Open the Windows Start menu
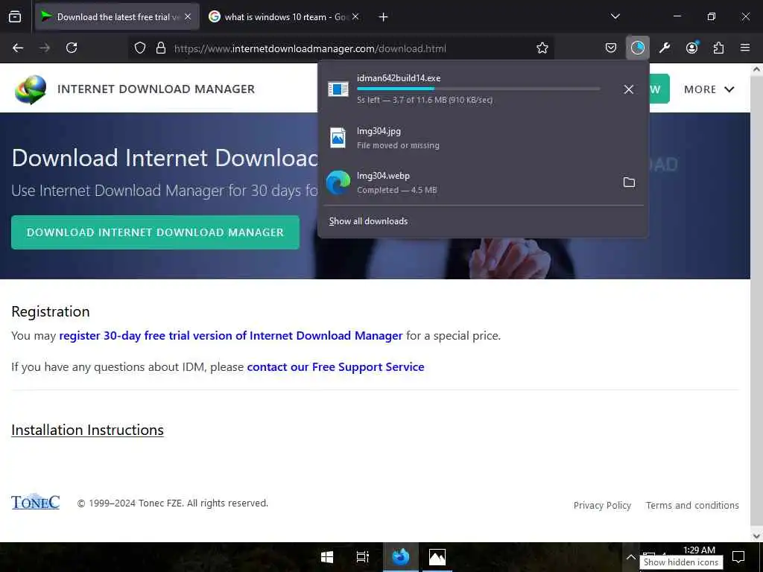 pos(327,557)
